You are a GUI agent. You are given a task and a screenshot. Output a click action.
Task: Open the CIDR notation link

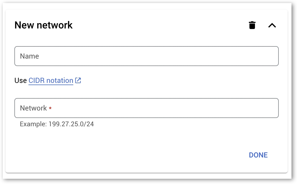(x=51, y=81)
